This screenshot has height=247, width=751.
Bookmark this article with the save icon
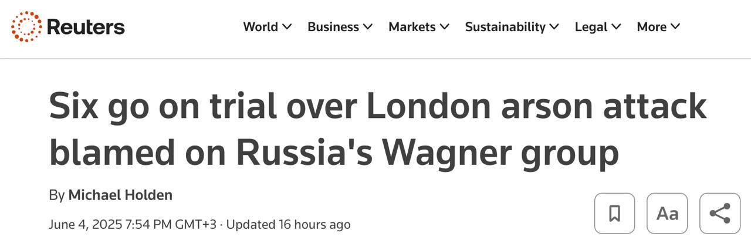[x=614, y=214]
